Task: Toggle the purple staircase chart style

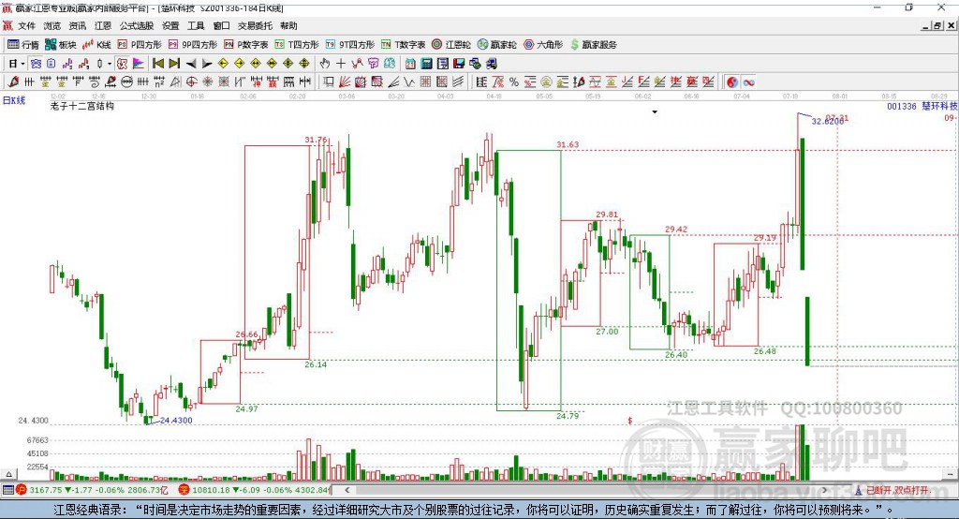Action: [x=67, y=63]
